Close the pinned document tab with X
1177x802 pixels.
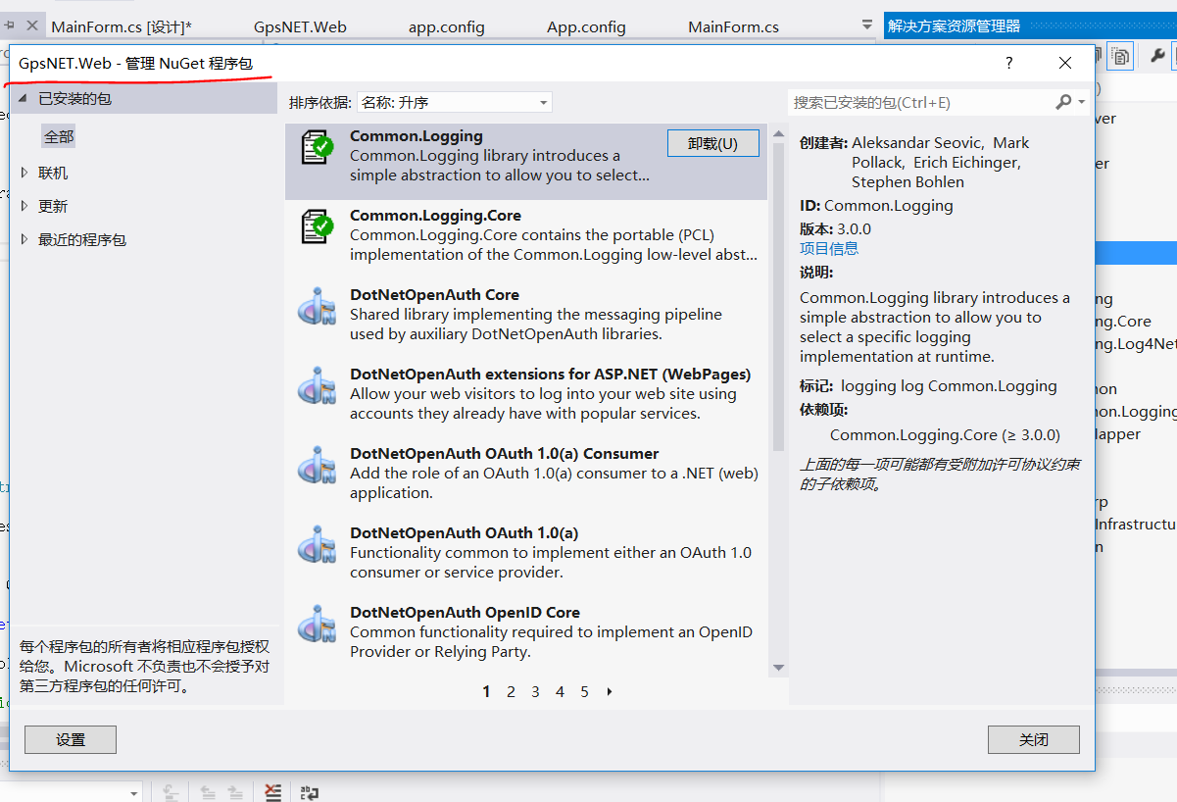(x=32, y=25)
